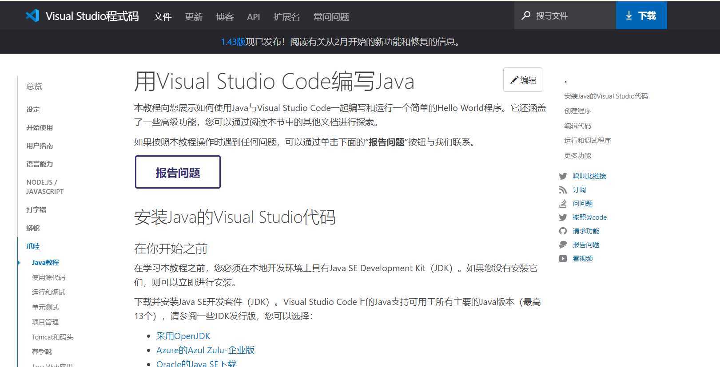Click the Twitter icon beside 鸣叫此链接
The height and width of the screenshot is (367, 720).
pyautogui.click(x=563, y=176)
